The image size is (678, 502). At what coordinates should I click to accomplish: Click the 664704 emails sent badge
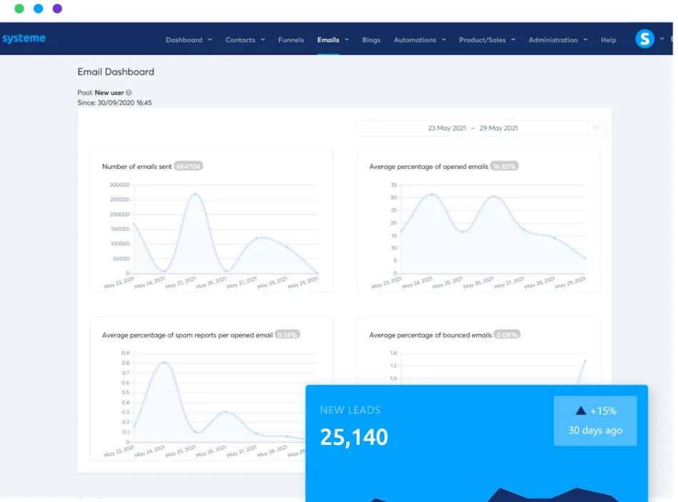188,166
